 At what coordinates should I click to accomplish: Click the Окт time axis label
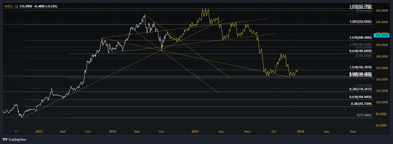[274, 131]
